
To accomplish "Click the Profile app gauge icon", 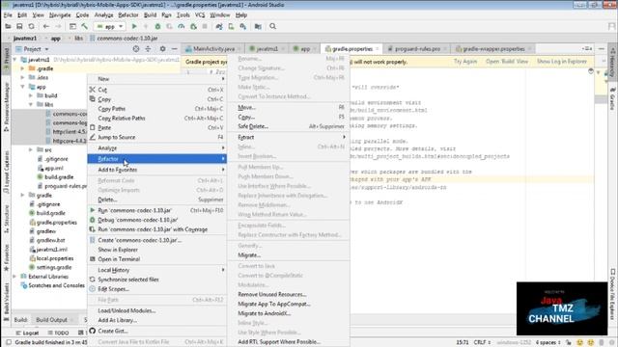I will (x=181, y=26).
